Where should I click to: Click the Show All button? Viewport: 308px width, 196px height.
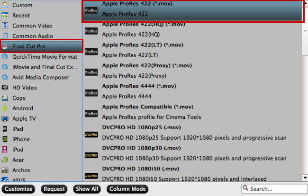click(87, 189)
